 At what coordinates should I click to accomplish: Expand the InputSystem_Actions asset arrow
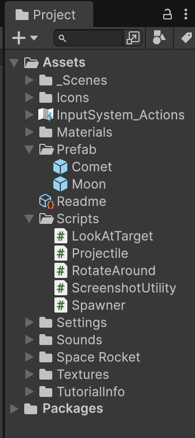(x=29, y=115)
